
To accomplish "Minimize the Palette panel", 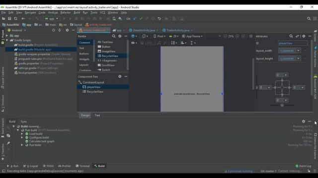I will (126, 36).
